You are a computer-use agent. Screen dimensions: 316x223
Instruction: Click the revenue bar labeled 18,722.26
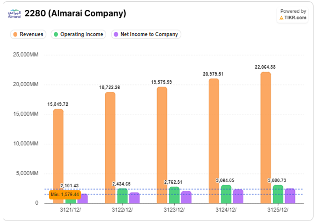coord(110,148)
